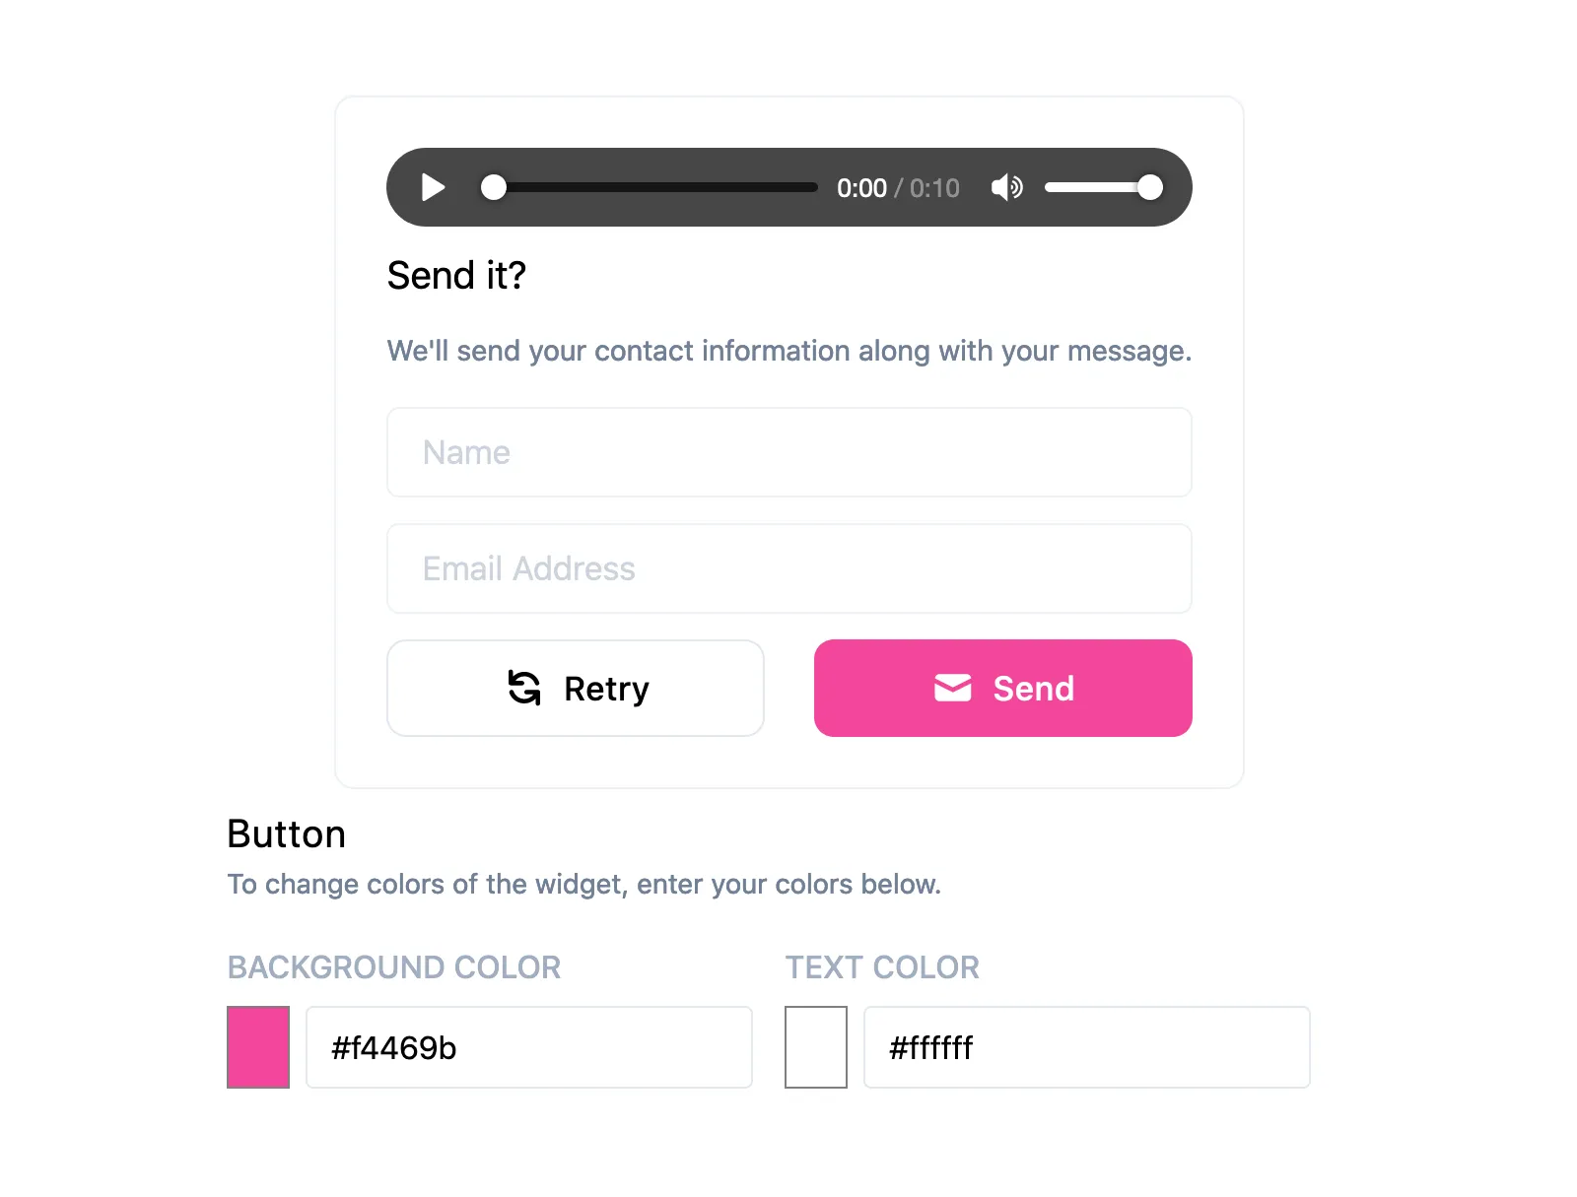Click the BACKGROUND COLOR label
The height and width of the screenshot is (1197, 1577).
point(394,967)
